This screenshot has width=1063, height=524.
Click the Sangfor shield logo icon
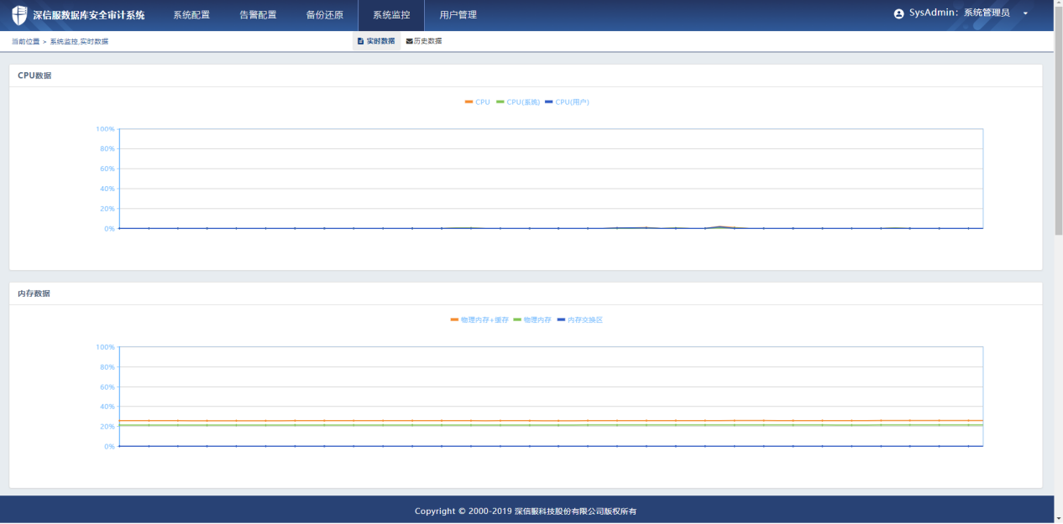[19, 15]
